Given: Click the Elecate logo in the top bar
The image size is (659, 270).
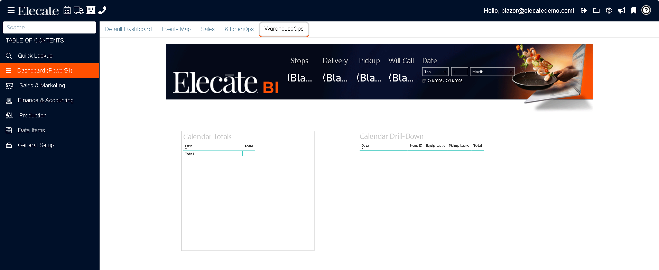Looking at the screenshot, I should point(38,11).
